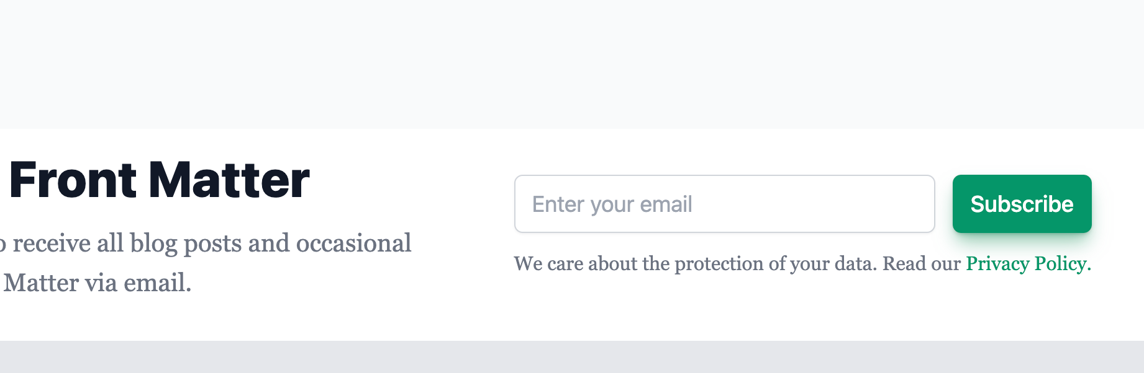The image size is (1144, 373).
Task: Click the word "Front" in the bold heading
Action: (73, 180)
